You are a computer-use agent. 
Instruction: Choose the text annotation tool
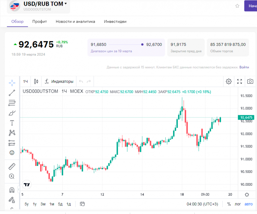click(x=12, y=123)
